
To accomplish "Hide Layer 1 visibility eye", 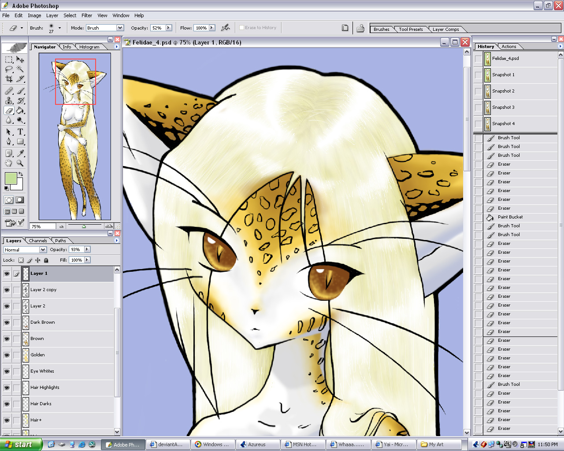I will pyautogui.click(x=7, y=274).
